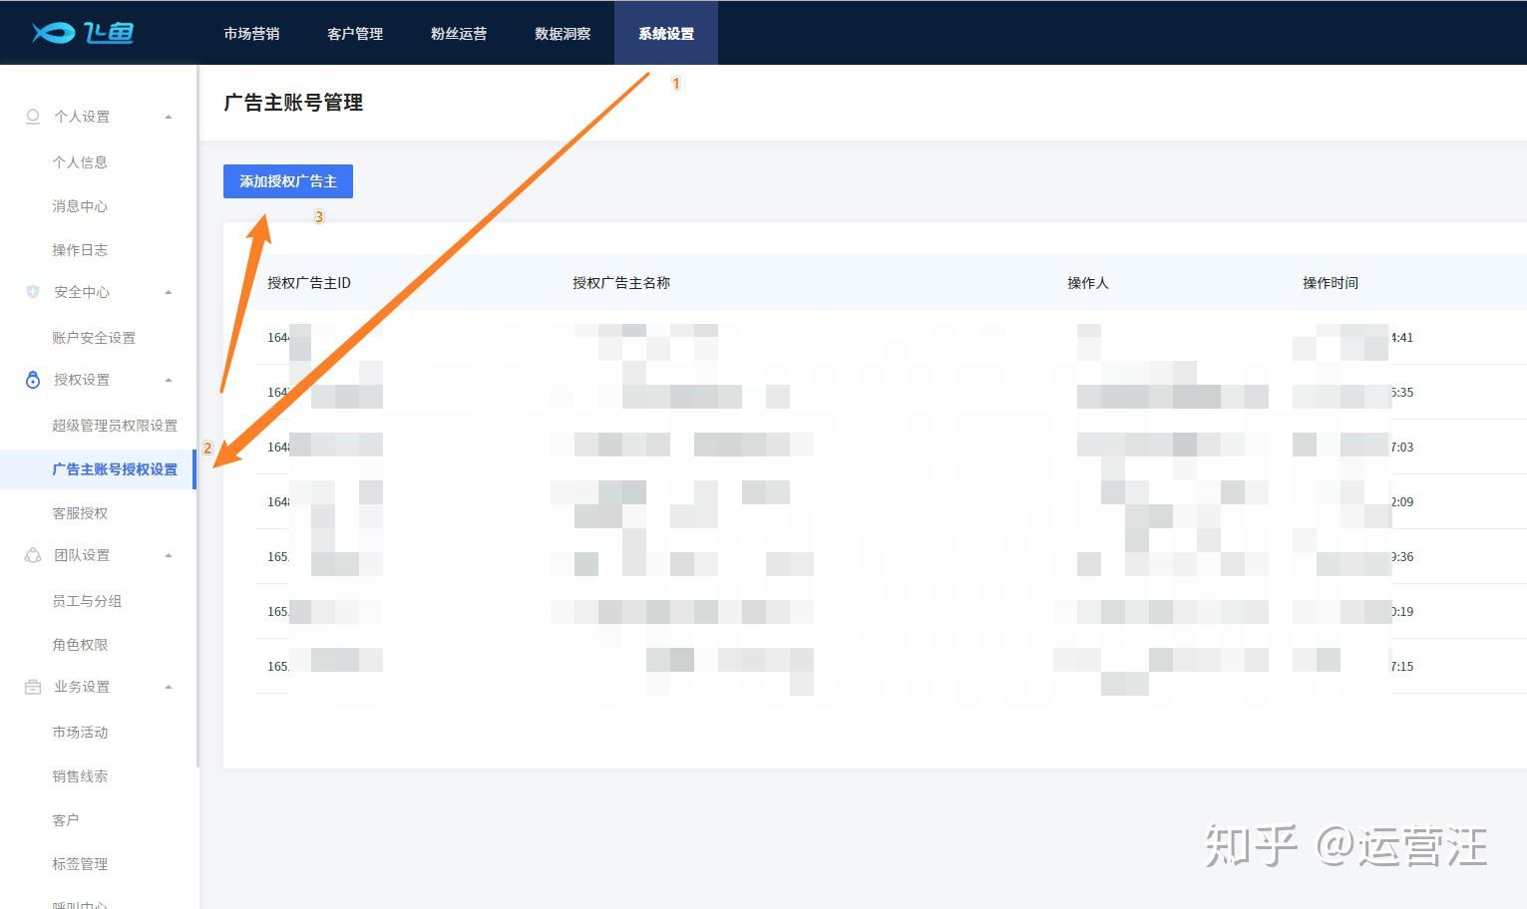
Task: Click the table row ending 7:15
Action: [891, 666]
